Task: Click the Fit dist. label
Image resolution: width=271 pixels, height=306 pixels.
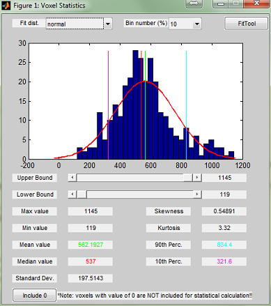Action: (29, 23)
